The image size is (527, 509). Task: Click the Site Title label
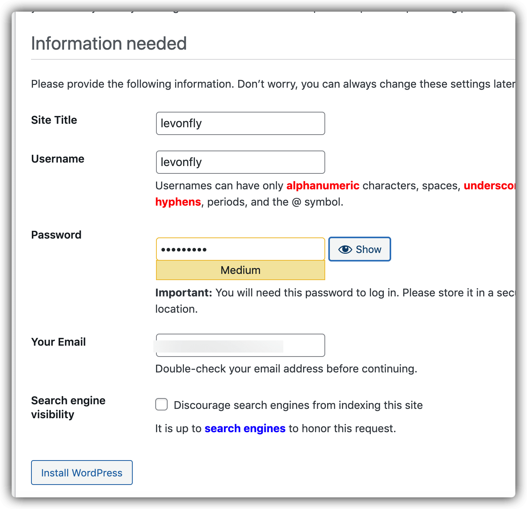54,120
